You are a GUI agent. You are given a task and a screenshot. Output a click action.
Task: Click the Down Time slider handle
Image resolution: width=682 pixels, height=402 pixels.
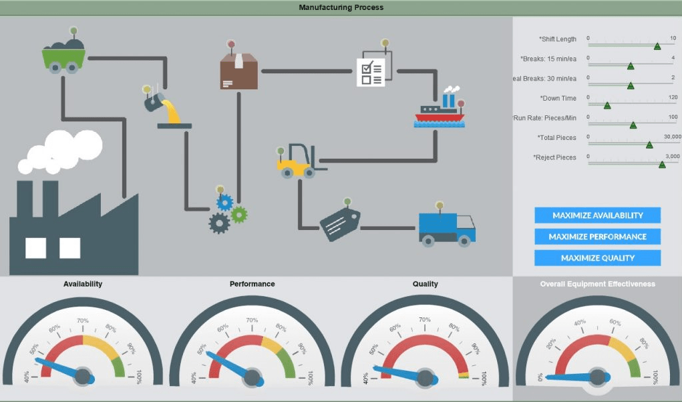pyautogui.click(x=608, y=105)
